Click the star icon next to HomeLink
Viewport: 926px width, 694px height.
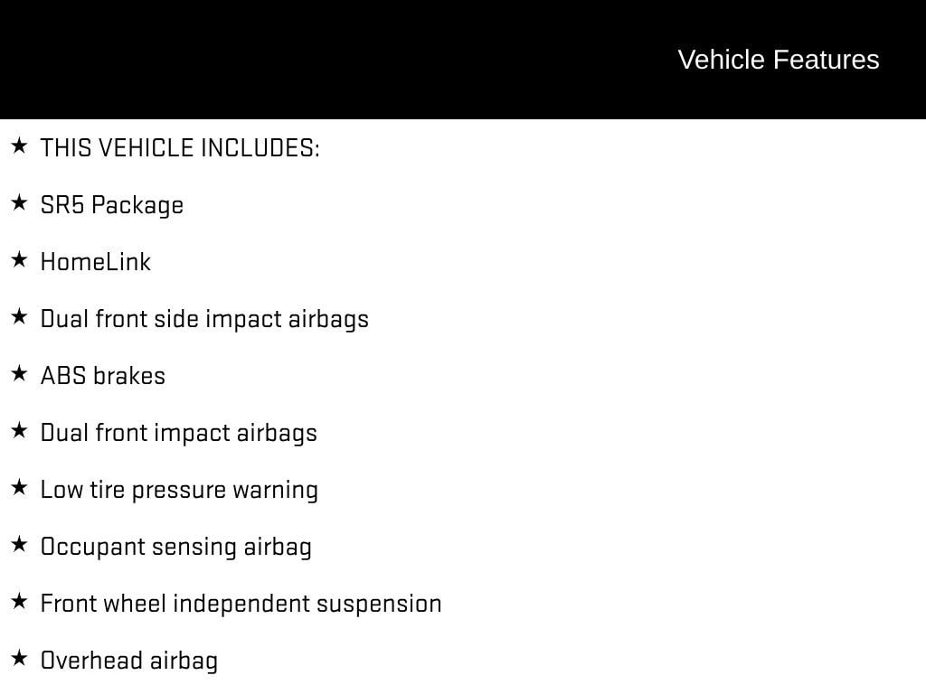coord(19,259)
